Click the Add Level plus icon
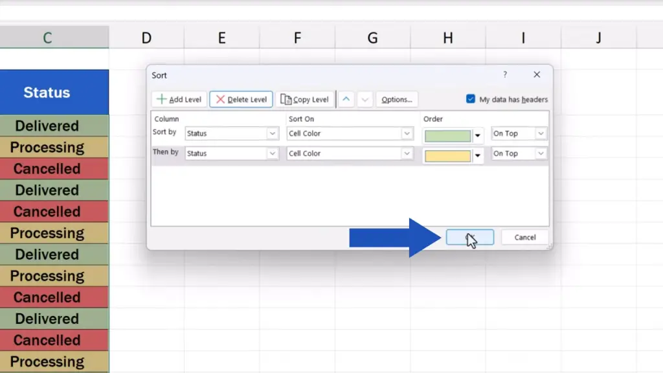The height and width of the screenshot is (373, 663). click(x=162, y=100)
